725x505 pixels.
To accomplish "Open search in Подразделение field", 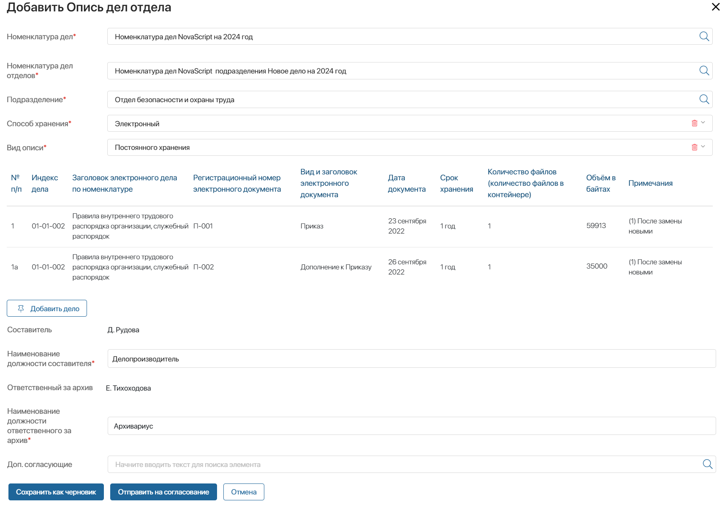I will (704, 99).
